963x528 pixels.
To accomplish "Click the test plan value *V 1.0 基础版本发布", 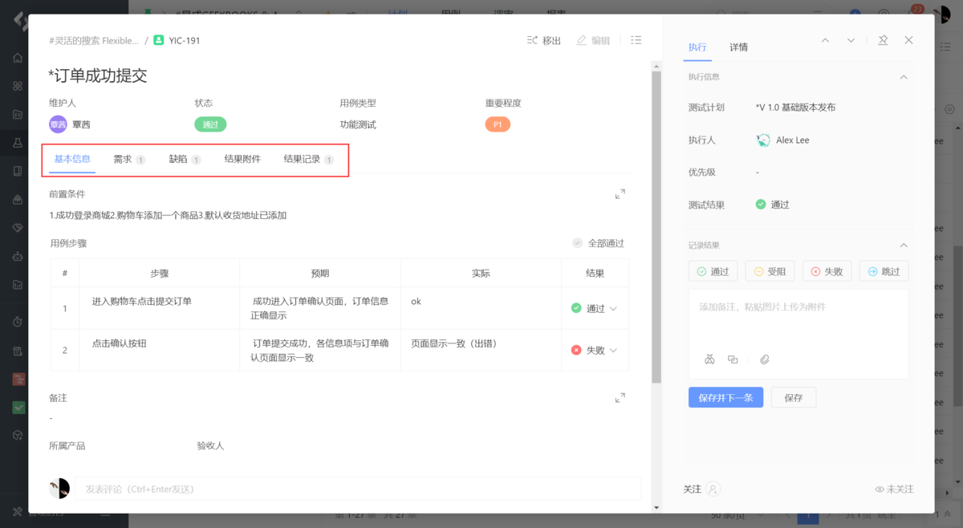I will [x=795, y=108].
